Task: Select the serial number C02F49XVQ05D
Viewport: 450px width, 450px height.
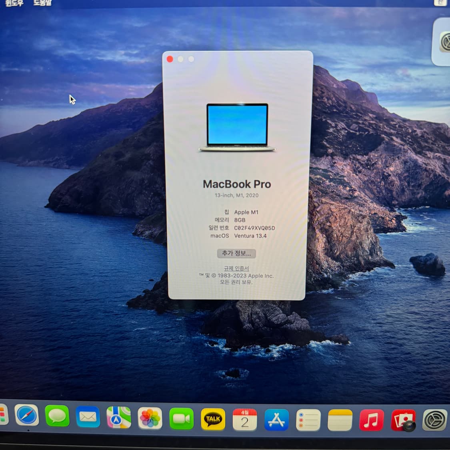Action: [254, 228]
